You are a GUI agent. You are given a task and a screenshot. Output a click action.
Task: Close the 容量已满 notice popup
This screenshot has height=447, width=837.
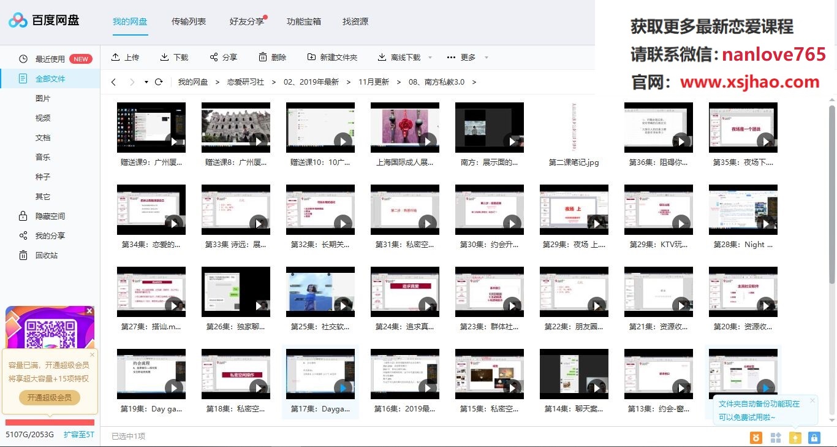93,354
